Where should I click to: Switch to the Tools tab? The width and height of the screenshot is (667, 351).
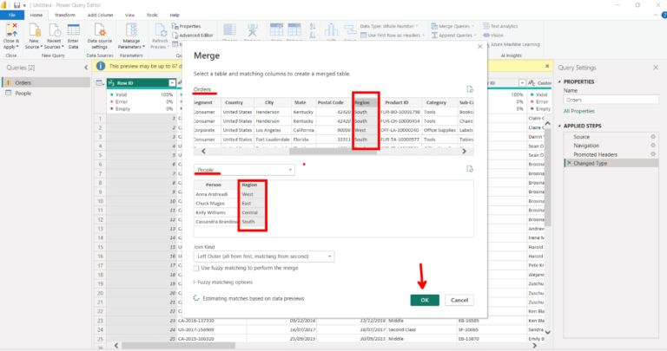152,15
